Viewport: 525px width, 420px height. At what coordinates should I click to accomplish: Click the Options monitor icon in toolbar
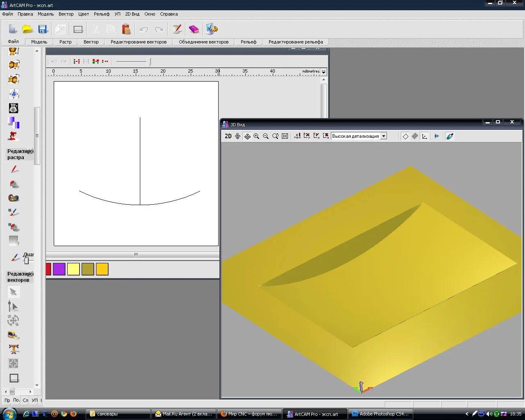coord(212,29)
